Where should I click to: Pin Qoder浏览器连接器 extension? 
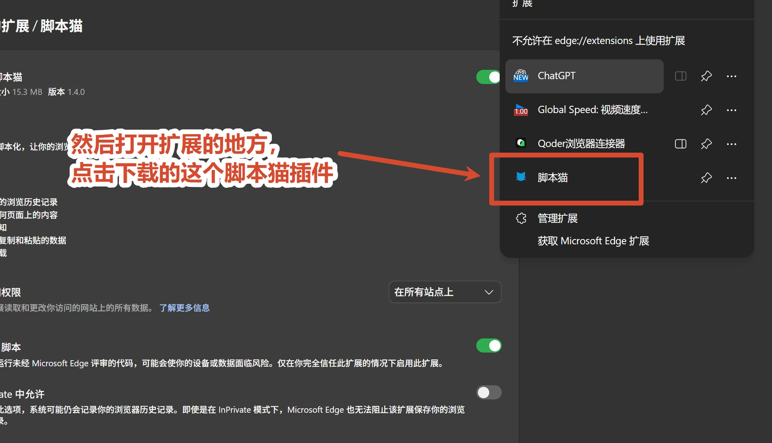pos(706,144)
